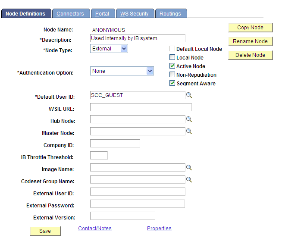Screen dimensions: 282x238
Task: Open the Authentication Option dropdown
Action: pos(122,71)
